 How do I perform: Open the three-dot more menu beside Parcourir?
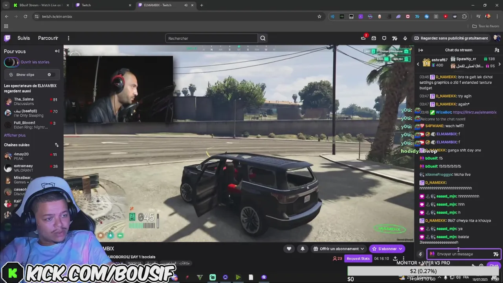pos(68,38)
